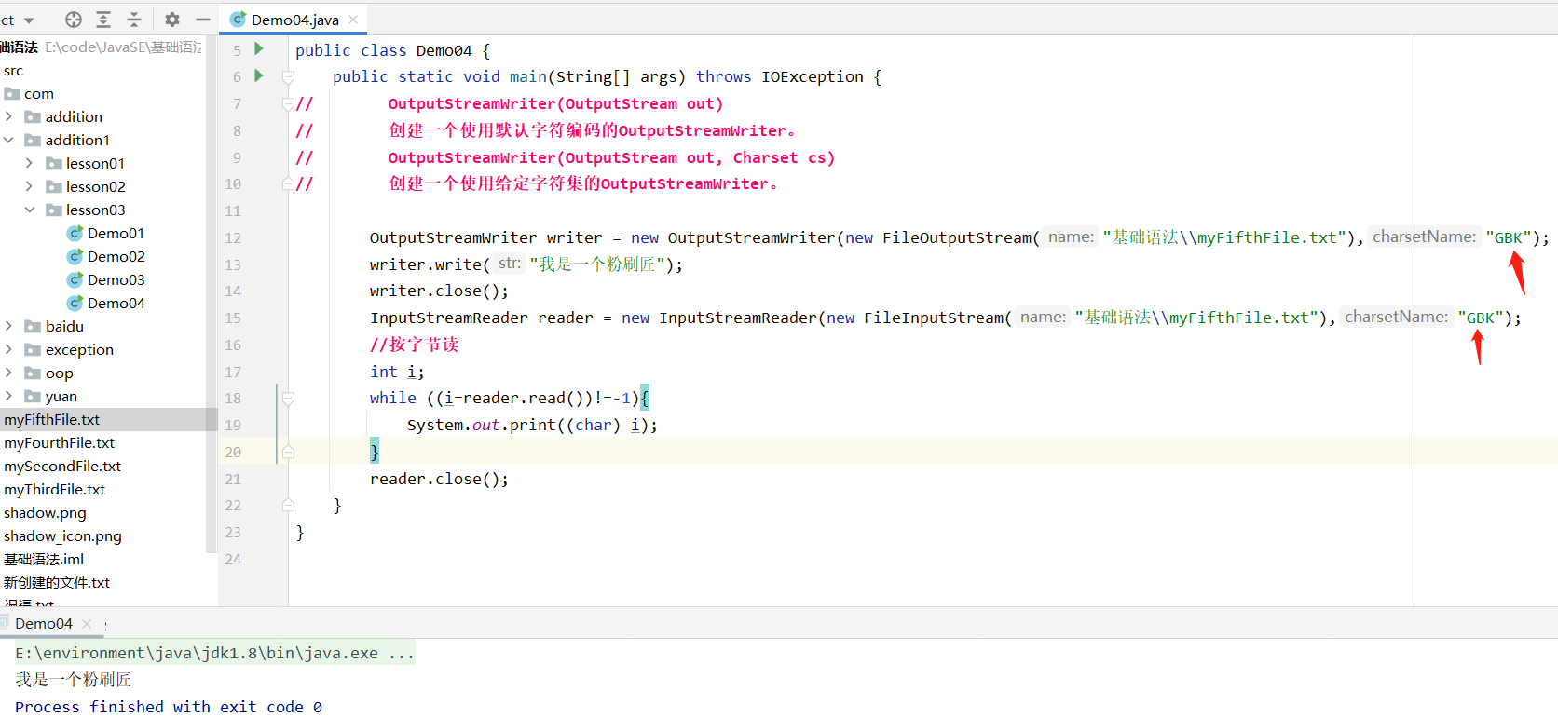
Task: Select the src folder in project tree
Action: [13, 70]
